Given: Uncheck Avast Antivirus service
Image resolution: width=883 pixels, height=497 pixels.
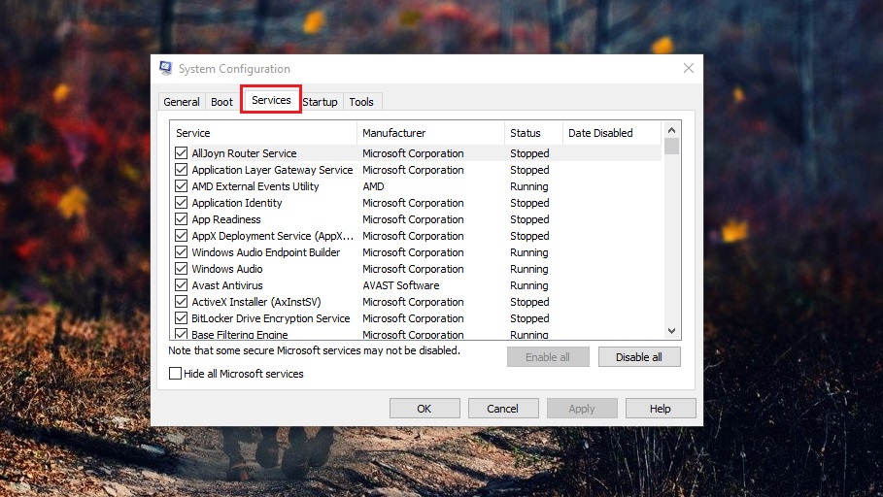Looking at the screenshot, I should (181, 285).
